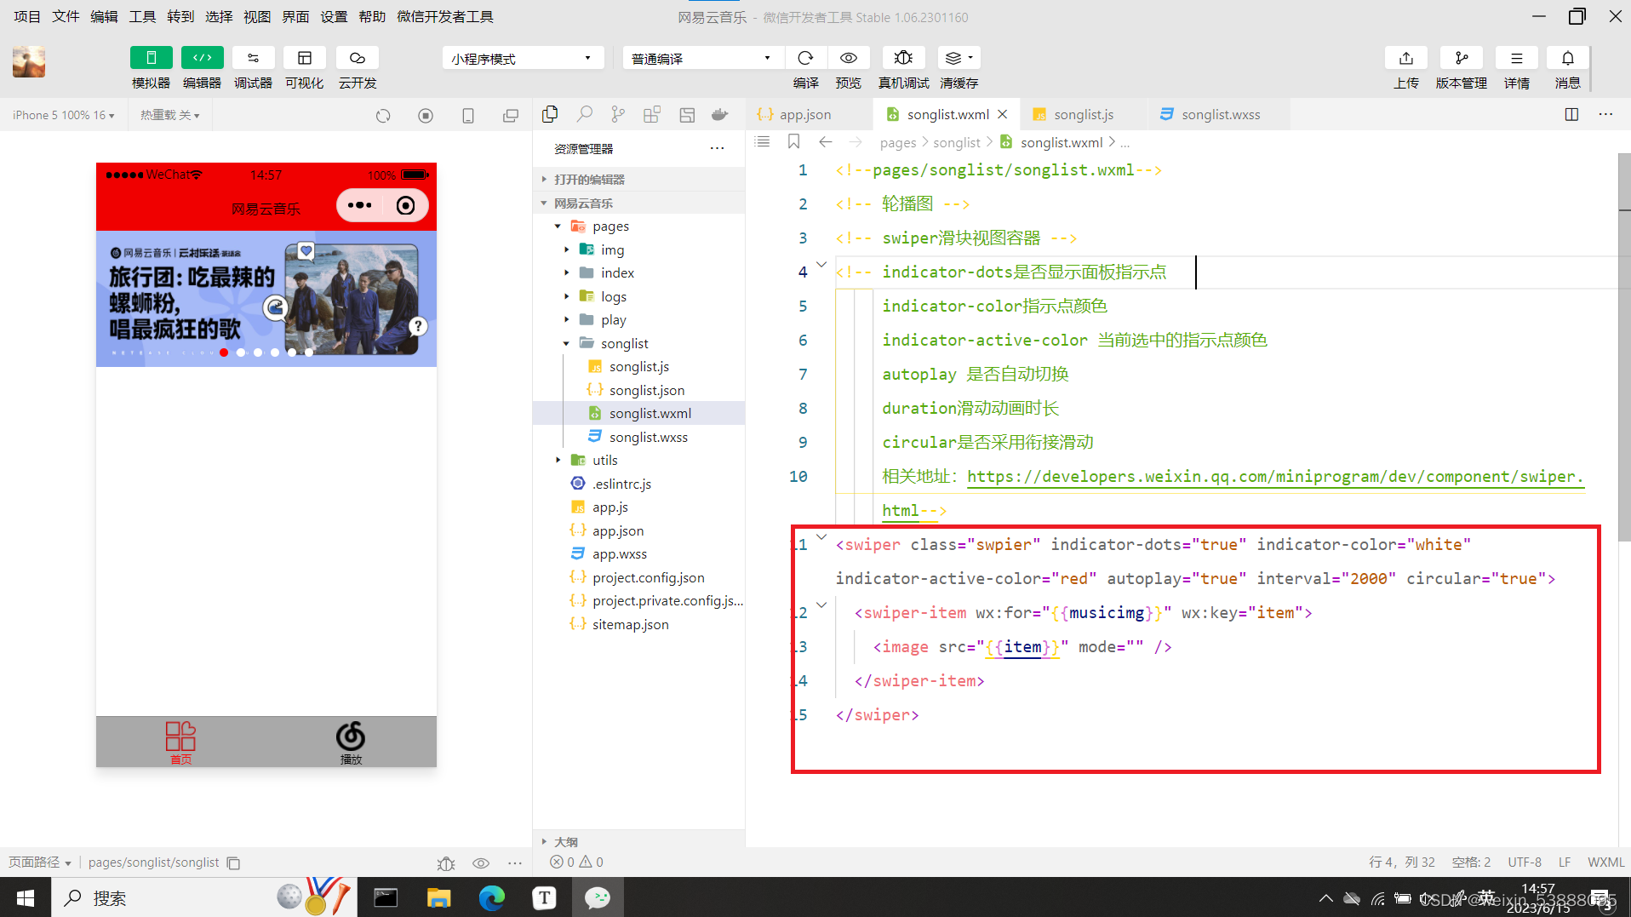Screen dimensions: 1631x917
Task: Toggle the phone device frame icon
Action: [x=468, y=115]
